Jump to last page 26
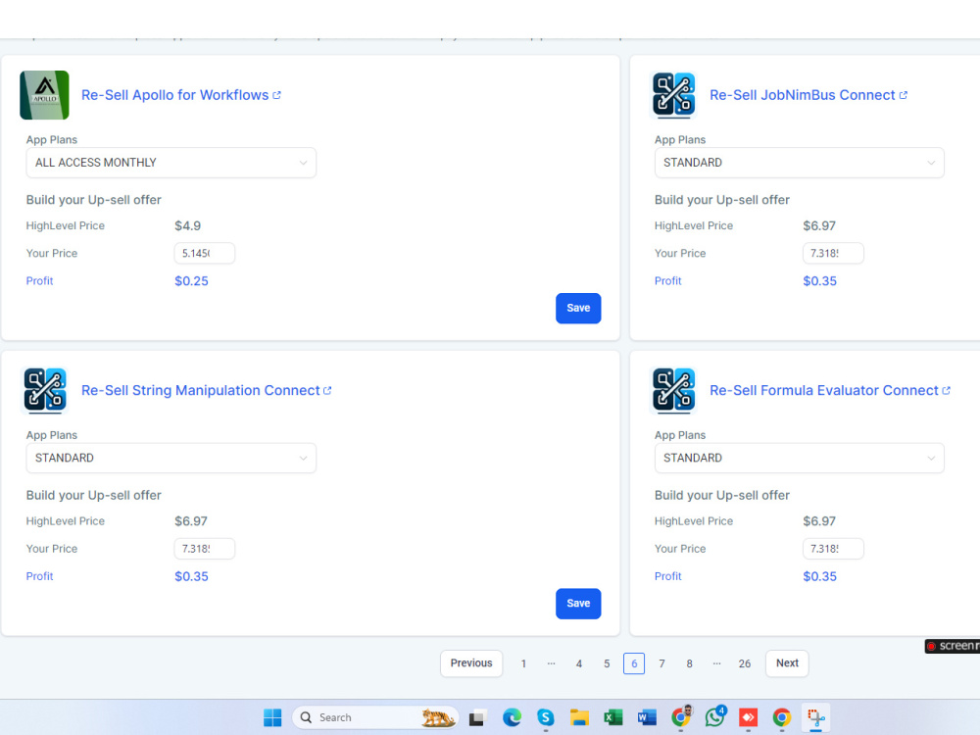This screenshot has width=980, height=735. [x=745, y=663]
